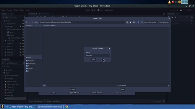The image size is (195, 109).
Task: Open the Project menu
Action: [x=10, y=10]
